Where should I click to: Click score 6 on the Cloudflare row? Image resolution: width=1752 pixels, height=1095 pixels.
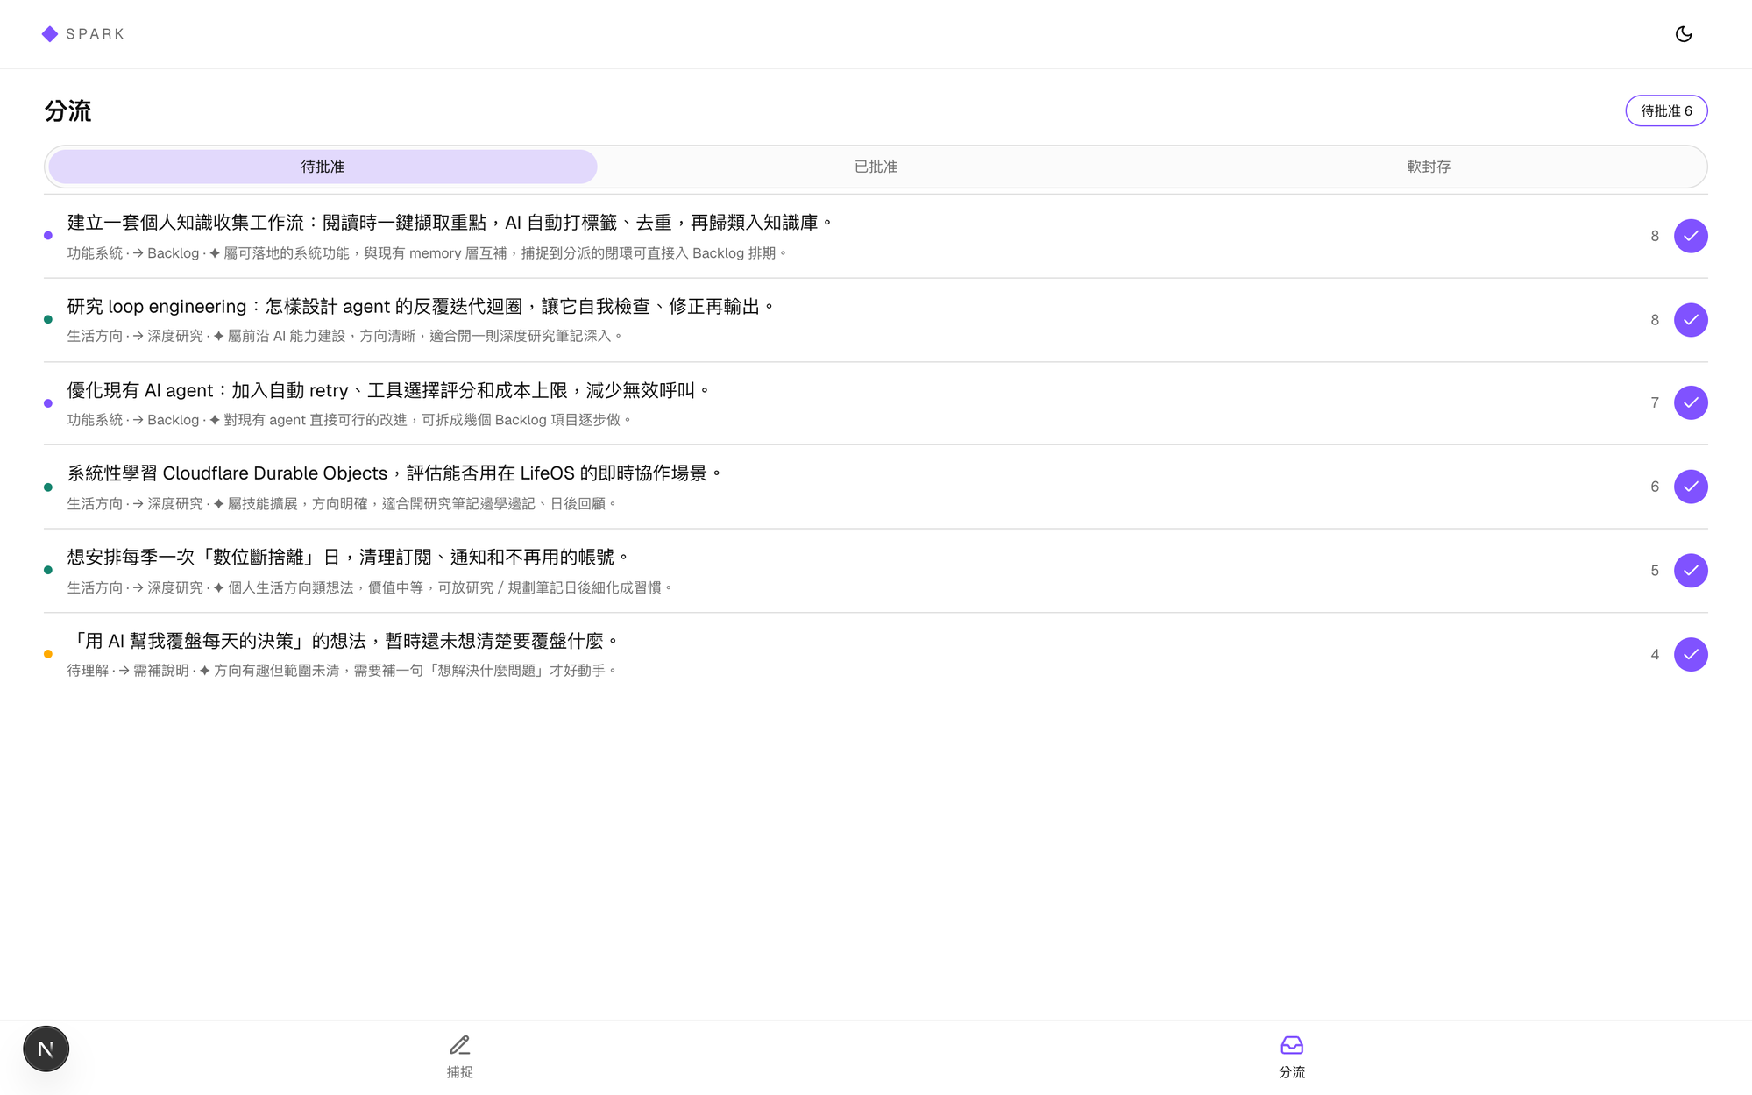click(1655, 487)
